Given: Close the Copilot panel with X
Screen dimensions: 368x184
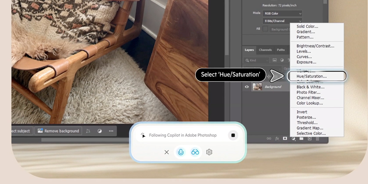Looking at the screenshot, I should pyautogui.click(x=167, y=152).
